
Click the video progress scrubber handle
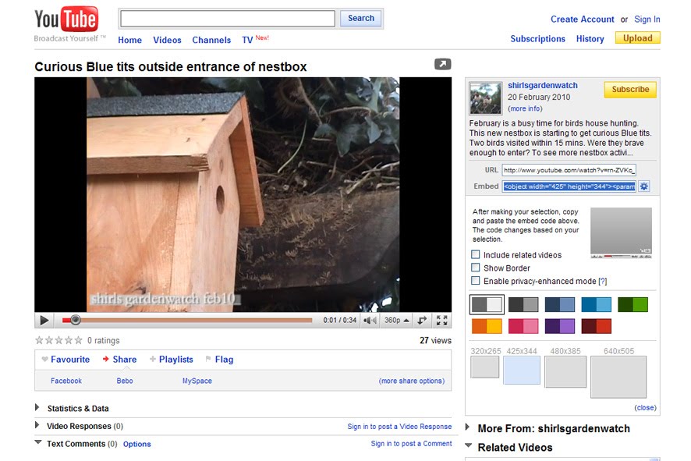(76, 320)
